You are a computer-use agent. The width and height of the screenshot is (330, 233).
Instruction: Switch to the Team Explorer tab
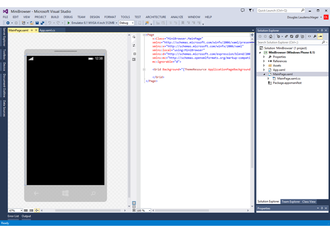[x=290, y=202]
